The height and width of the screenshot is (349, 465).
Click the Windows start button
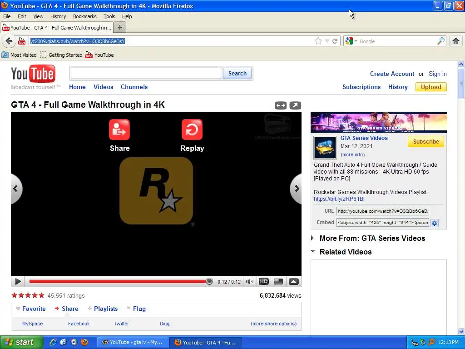pos(21,342)
